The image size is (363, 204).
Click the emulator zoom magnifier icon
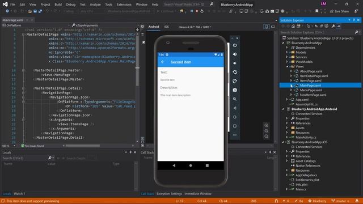click(234, 99)
